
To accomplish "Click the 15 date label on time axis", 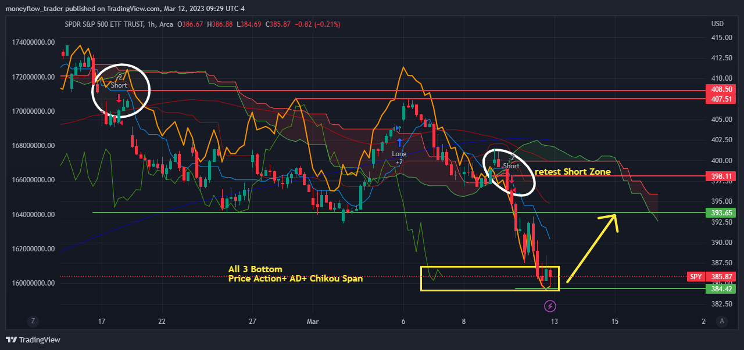I will tap(615, 322).
